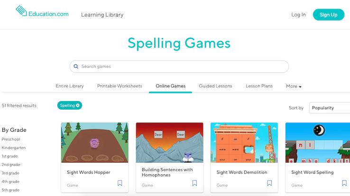
Task: Filter by Kindergarten grade
Action: coord(14,148)
